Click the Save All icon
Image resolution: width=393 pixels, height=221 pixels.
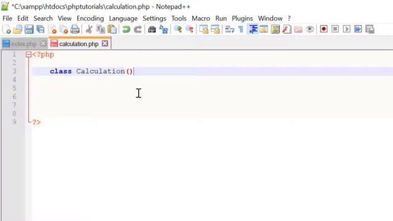(41, 29)
